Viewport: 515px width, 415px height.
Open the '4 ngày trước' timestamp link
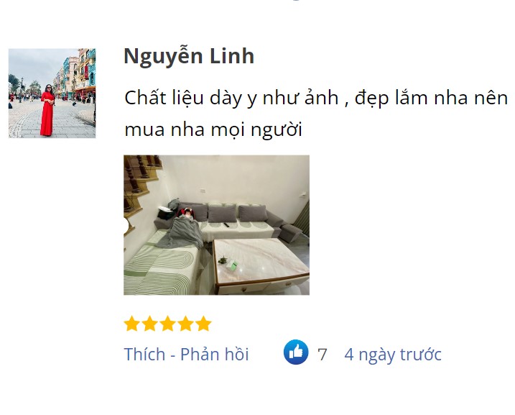[x=393, y=355]
